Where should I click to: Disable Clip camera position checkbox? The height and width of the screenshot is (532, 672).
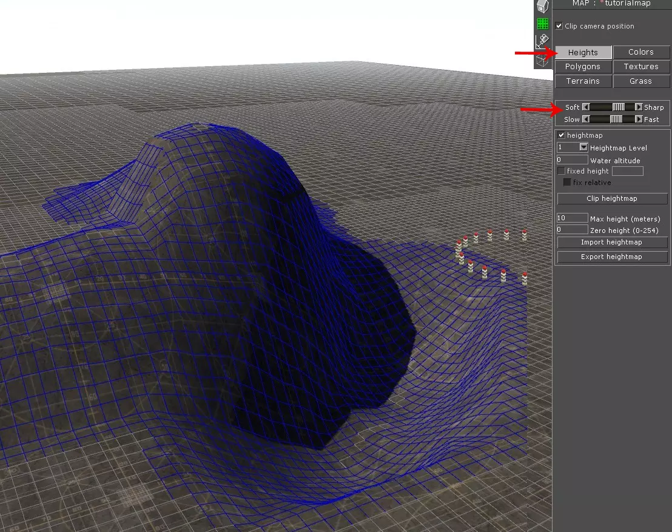point(559,26)
